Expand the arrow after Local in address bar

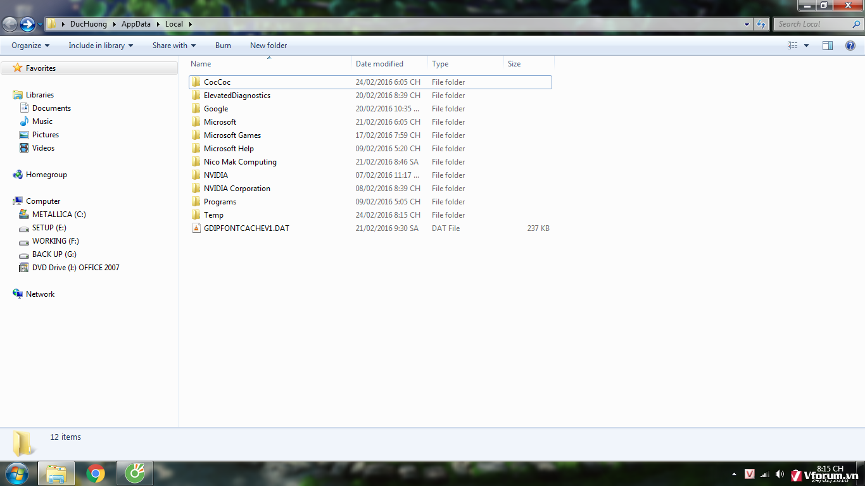point(190,24)
